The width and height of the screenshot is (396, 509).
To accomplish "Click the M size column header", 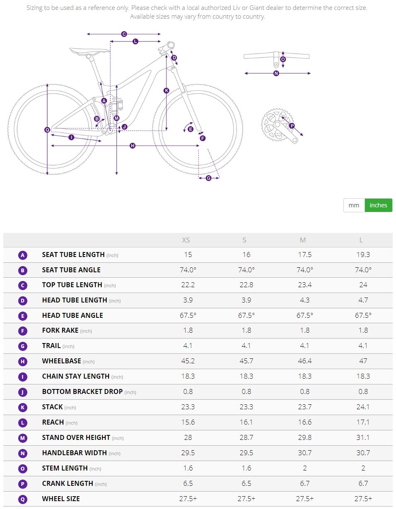I will coord(303,240).
